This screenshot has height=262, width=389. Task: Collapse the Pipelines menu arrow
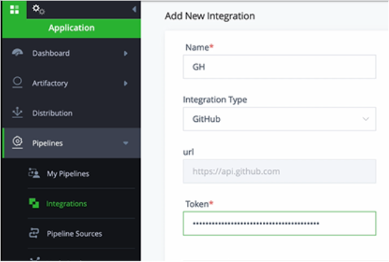coord(126,143)
